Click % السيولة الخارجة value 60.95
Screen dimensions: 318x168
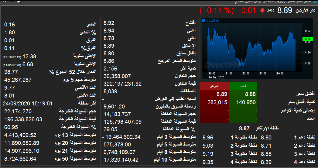(x=11, y=127)
